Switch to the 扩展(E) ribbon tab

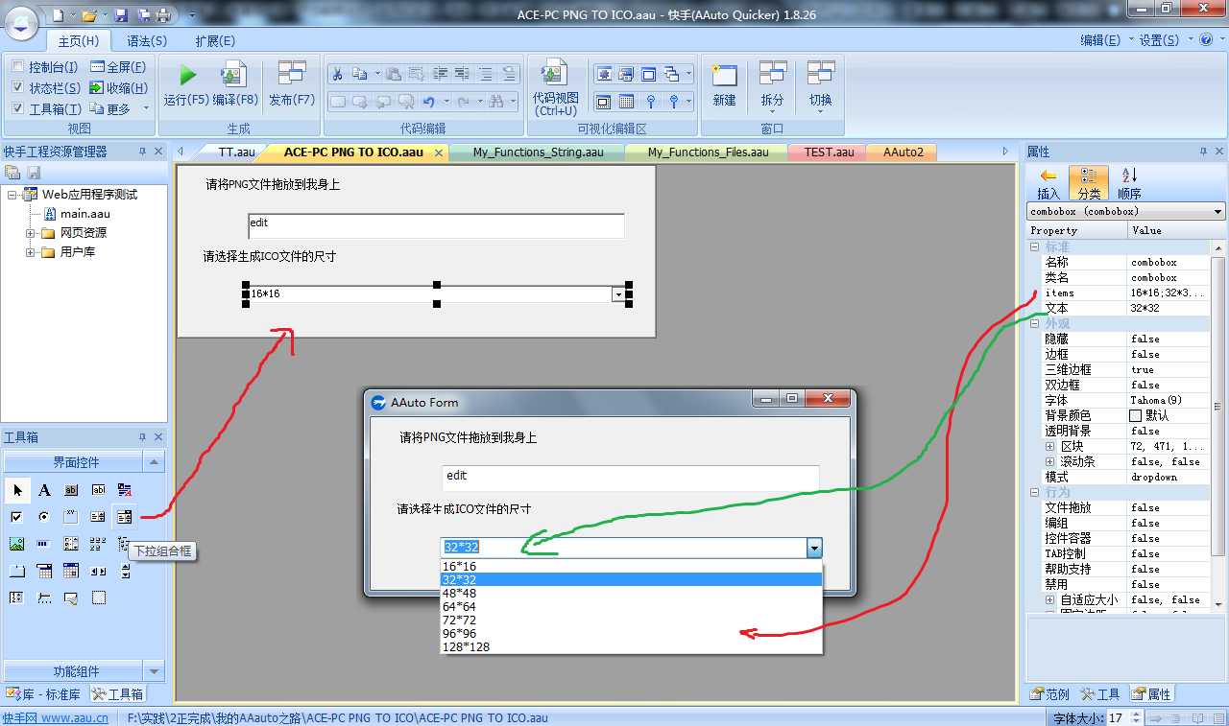[x=215, y=41]
